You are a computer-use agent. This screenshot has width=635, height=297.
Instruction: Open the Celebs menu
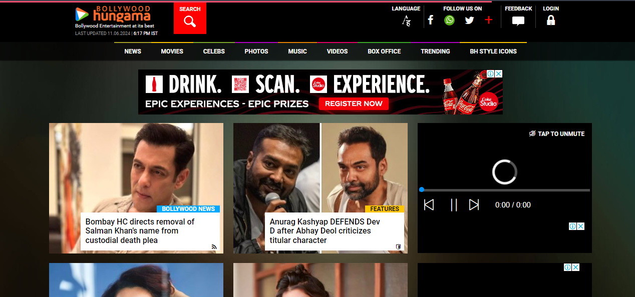[214, 51]
